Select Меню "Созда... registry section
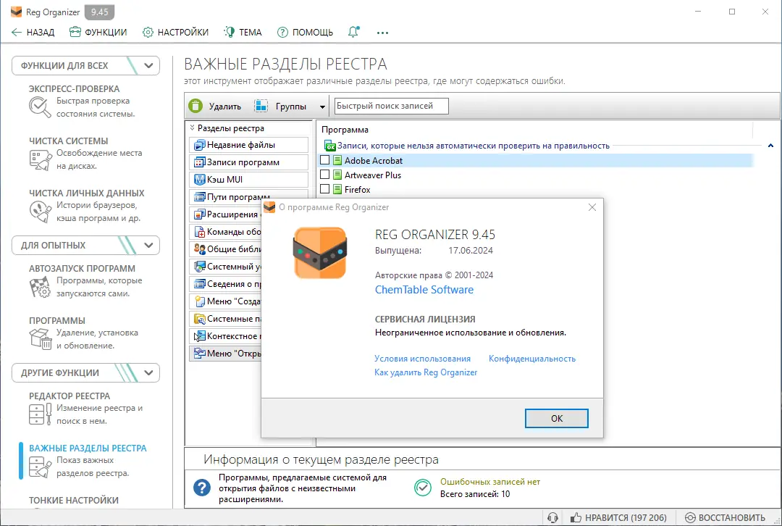The height and width of the screenshot is (526, 782). 225,301
